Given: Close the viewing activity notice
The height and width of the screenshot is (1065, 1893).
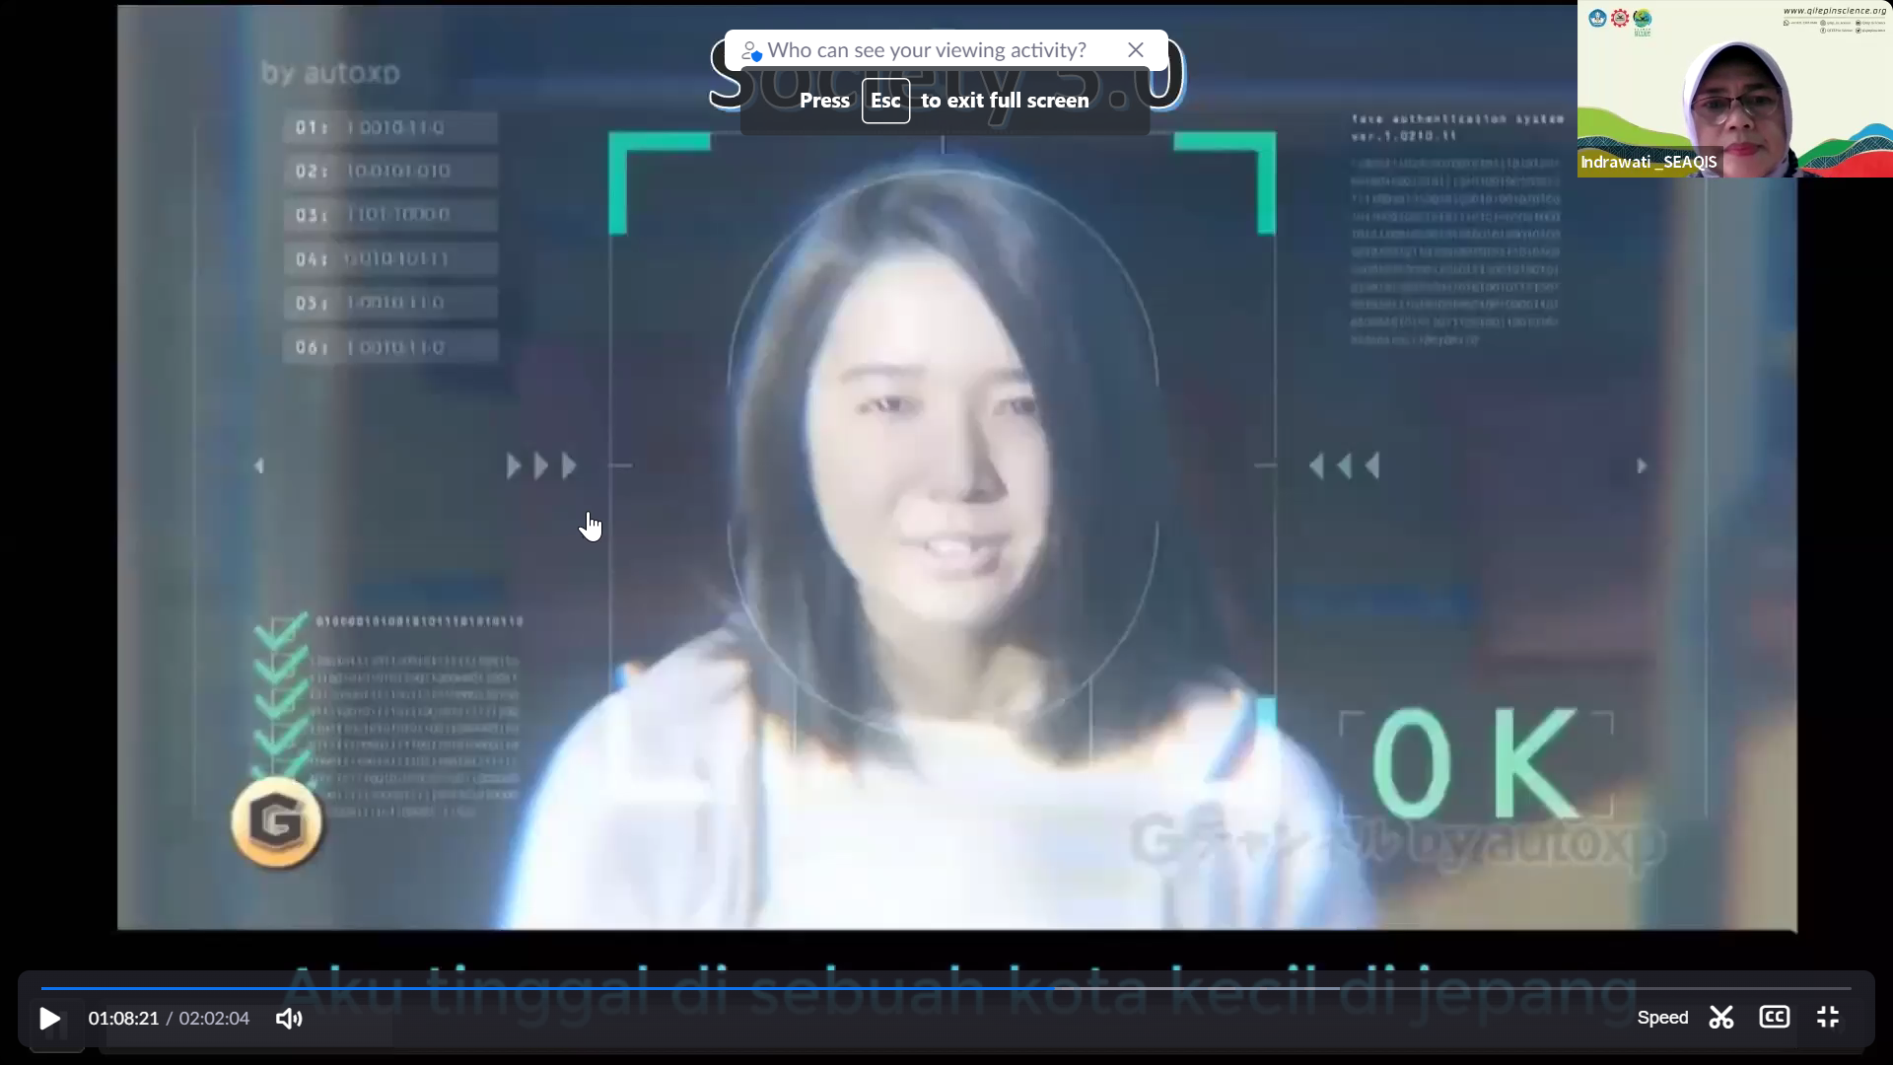Looking at the screenshot, I should tap(1136, 50).
